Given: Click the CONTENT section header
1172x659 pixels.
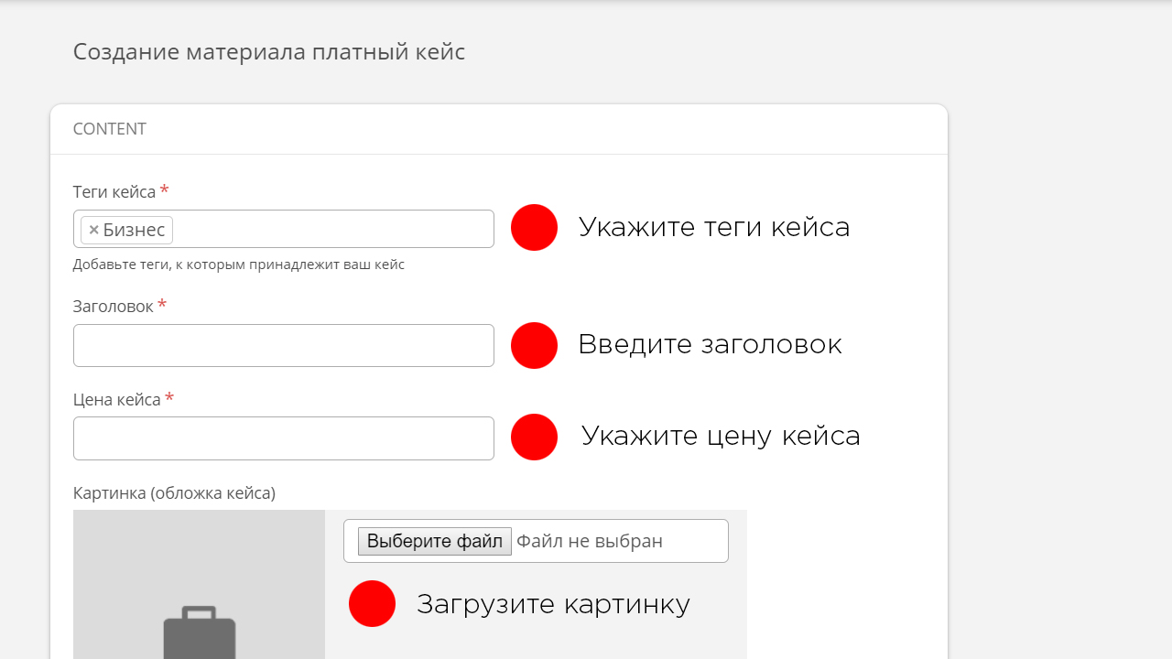Looking at the screenshot, I should click(x=110, y=129).
